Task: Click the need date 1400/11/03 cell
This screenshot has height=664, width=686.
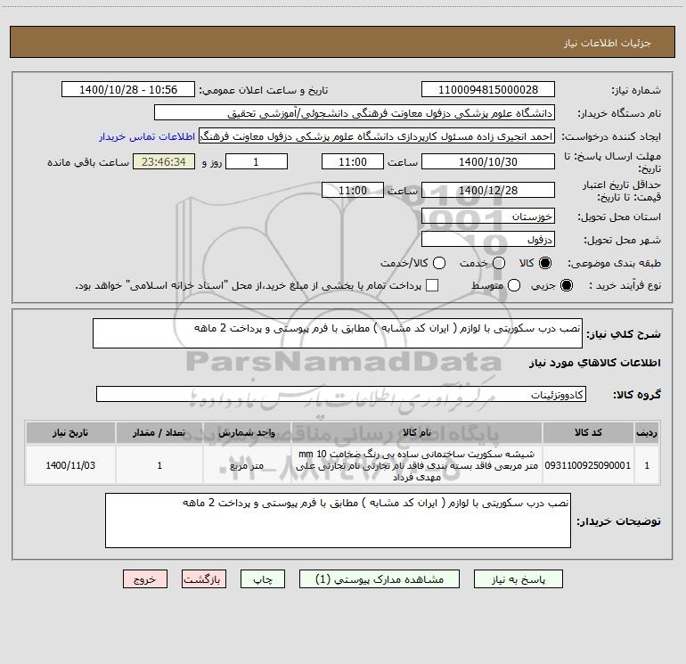Action: coord(70,465)
